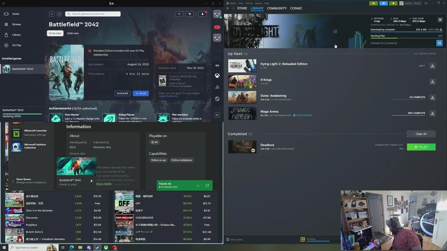Collapse the EA friends side panel
The image size is (447, 251).
(x=217, y=115)
